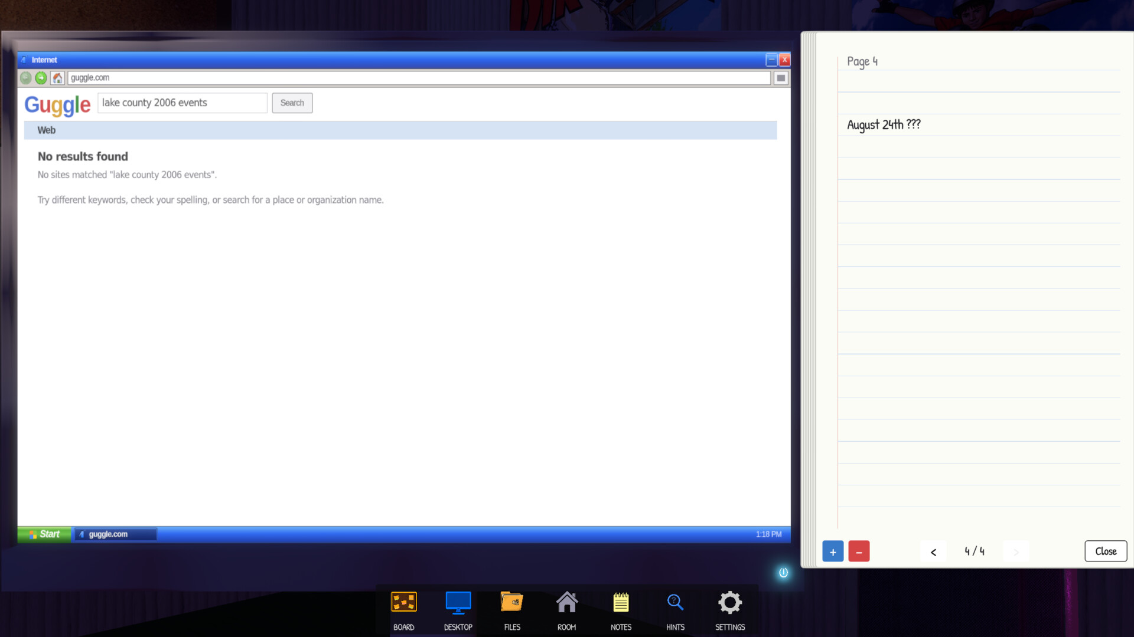Go to next notebook page
The image size is (1134, 637).
click(x=1016, y=552)
